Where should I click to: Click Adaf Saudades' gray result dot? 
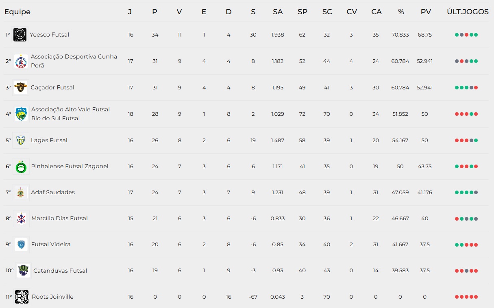click(476, 193)
